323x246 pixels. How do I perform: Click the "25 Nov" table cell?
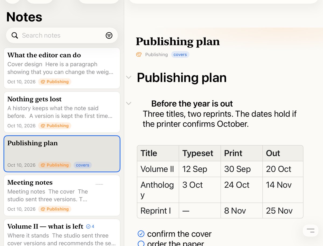click(x=283, y=211)
